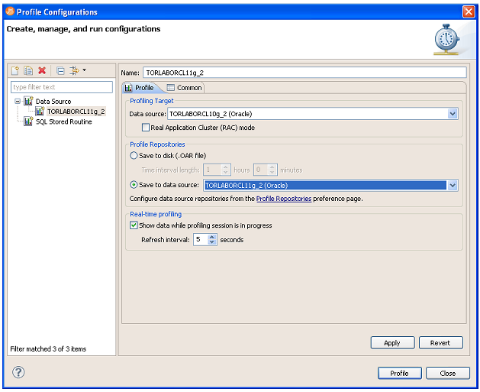Delete selected configuration with red X
Image resolution: width=480 pixels, height=392 pixels.
[42, 71]
